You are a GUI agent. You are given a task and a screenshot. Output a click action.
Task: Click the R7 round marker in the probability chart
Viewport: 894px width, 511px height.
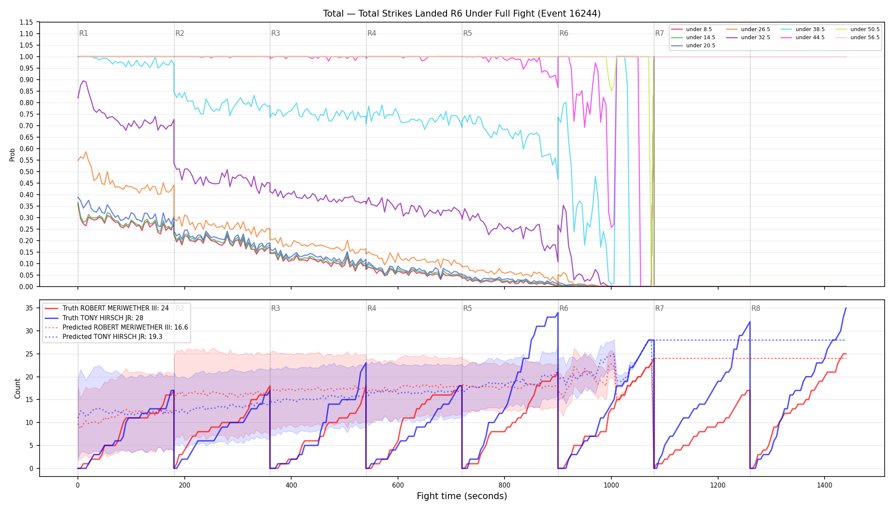click(x=659, y=33)
